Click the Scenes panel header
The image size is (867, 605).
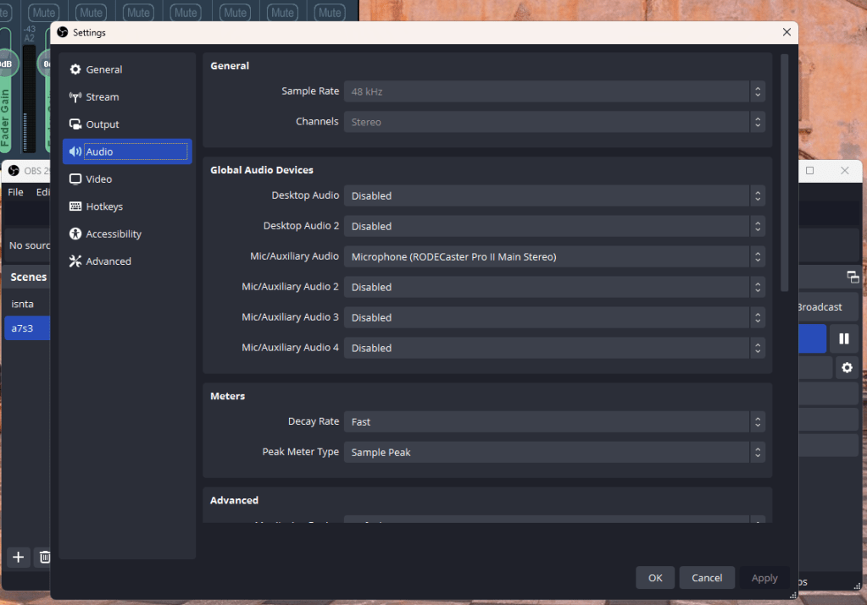29,277
